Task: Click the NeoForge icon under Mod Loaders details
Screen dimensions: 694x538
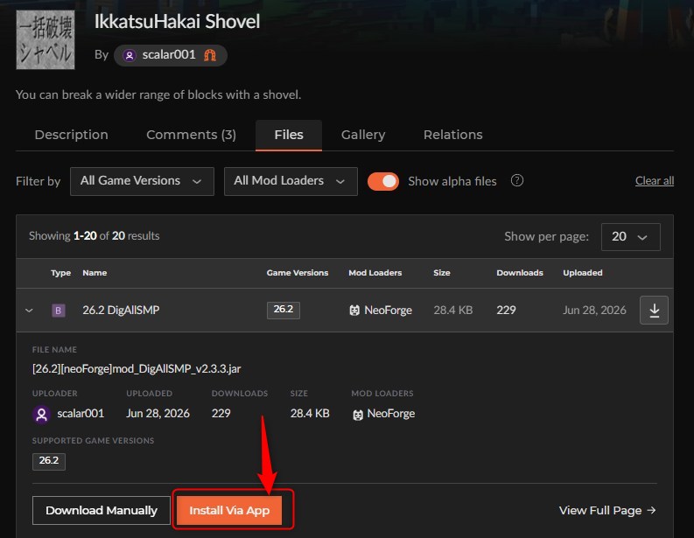Action: (358, 415)
